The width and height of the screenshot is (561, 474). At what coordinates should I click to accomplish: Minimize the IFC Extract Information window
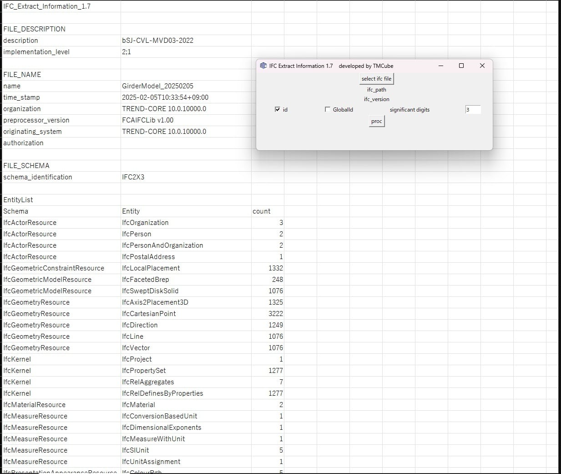point(440,66)
